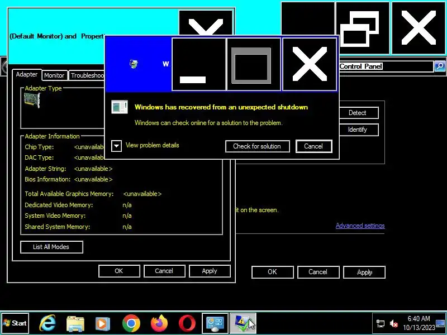Select the problem report taskbar icon
Viewport: 447px width, 335px height.
coord(243,323)
